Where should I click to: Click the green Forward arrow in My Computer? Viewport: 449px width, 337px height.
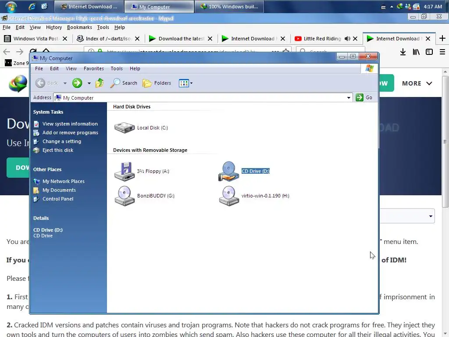[x=77, y=83]
